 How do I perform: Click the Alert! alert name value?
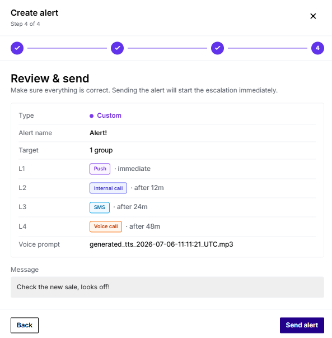tap(98, 133)
